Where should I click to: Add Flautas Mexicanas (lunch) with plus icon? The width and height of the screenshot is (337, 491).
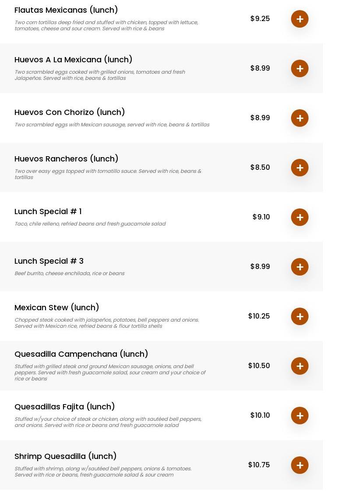(x=300, y=19)
